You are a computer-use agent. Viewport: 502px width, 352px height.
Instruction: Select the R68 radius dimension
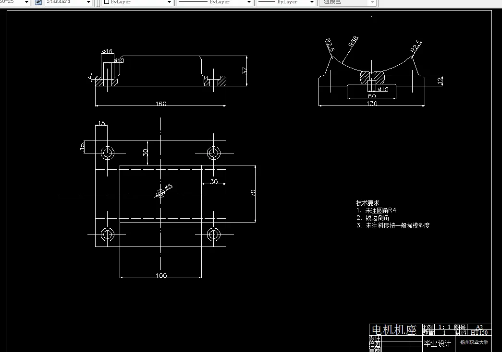353,41
